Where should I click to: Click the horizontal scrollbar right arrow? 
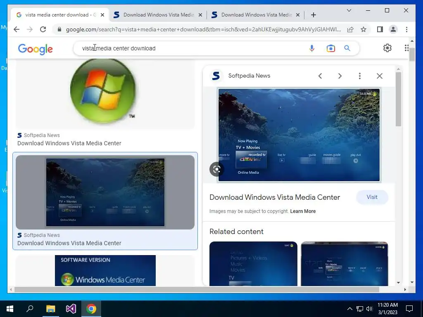(405, 289)
